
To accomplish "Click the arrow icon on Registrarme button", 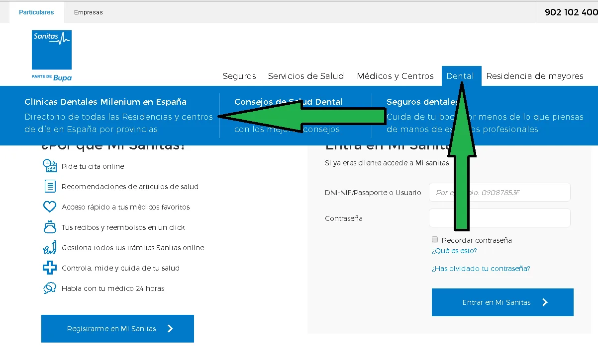I will pyautogui.click(x=170, y=329).
